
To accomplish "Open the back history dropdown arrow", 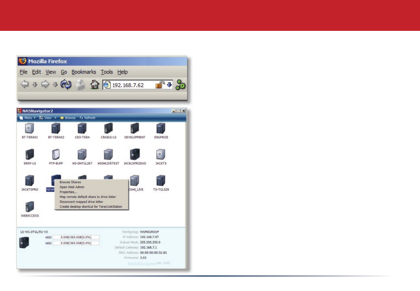I will click(35, 85).
